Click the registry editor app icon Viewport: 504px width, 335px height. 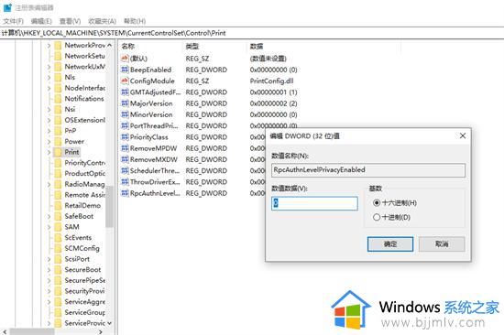[x=7, y=7]
